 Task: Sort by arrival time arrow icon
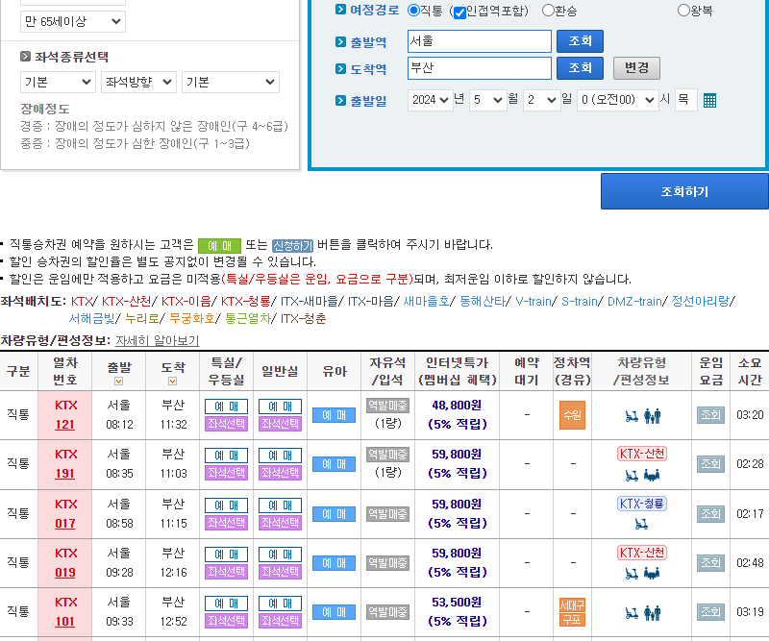click(x=173, y=382)
